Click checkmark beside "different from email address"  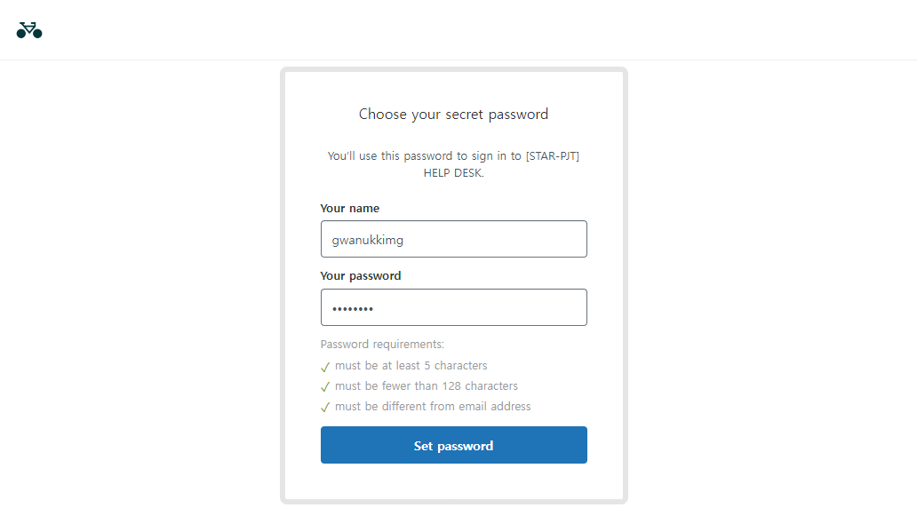click(325, 408)
